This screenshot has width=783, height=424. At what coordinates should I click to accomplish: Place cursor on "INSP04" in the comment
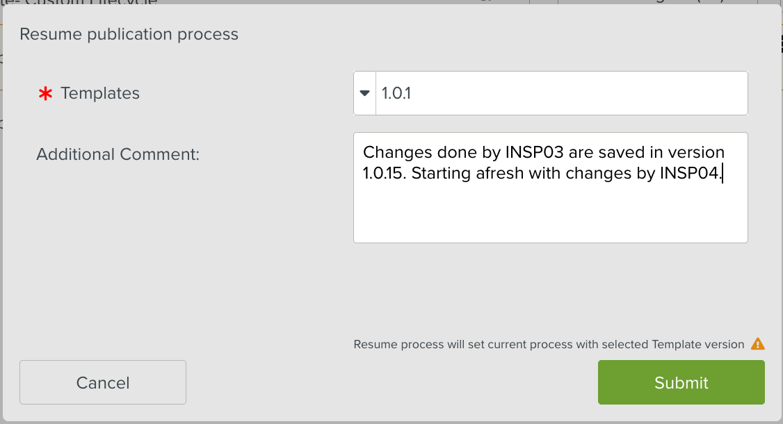click(689, 173)
